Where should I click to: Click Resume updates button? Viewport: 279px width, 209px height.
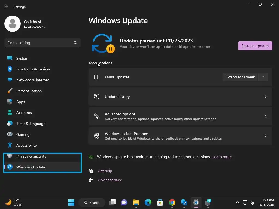pos(255,46)
